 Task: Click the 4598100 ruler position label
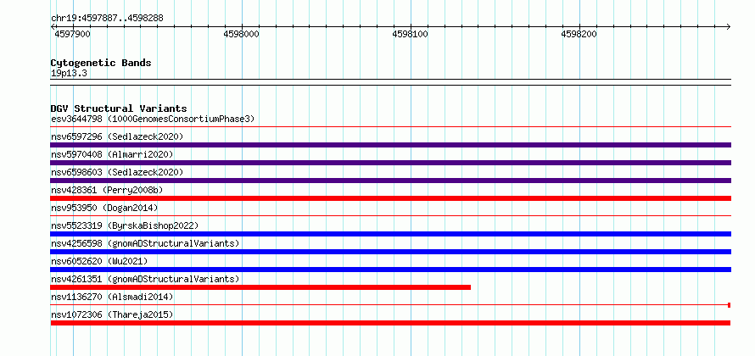(411, 34)
